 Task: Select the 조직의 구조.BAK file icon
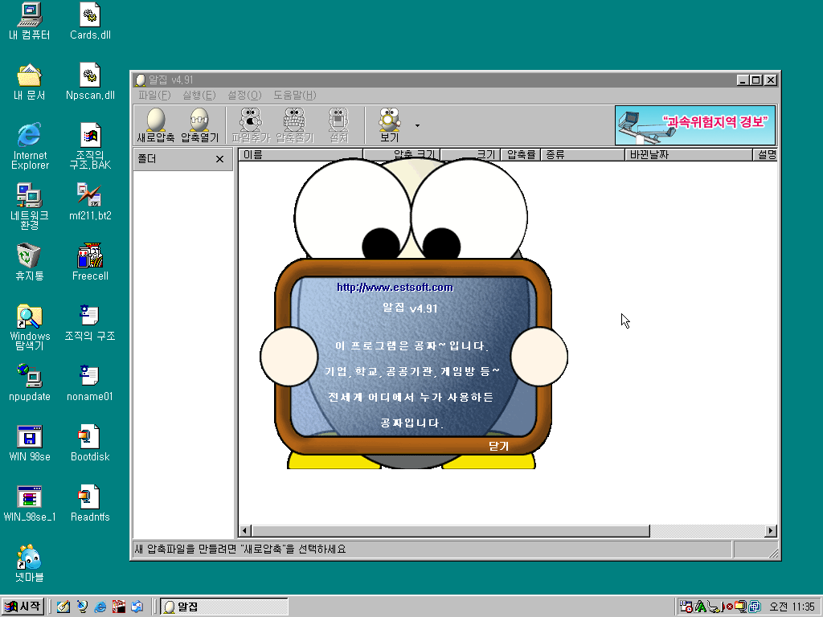pyautogui.click(x=90, y=147)
